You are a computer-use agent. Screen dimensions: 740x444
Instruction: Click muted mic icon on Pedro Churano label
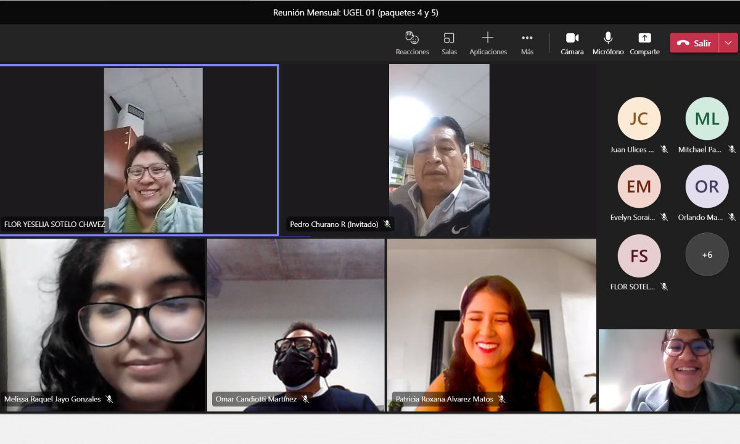[x=387, y=224]
